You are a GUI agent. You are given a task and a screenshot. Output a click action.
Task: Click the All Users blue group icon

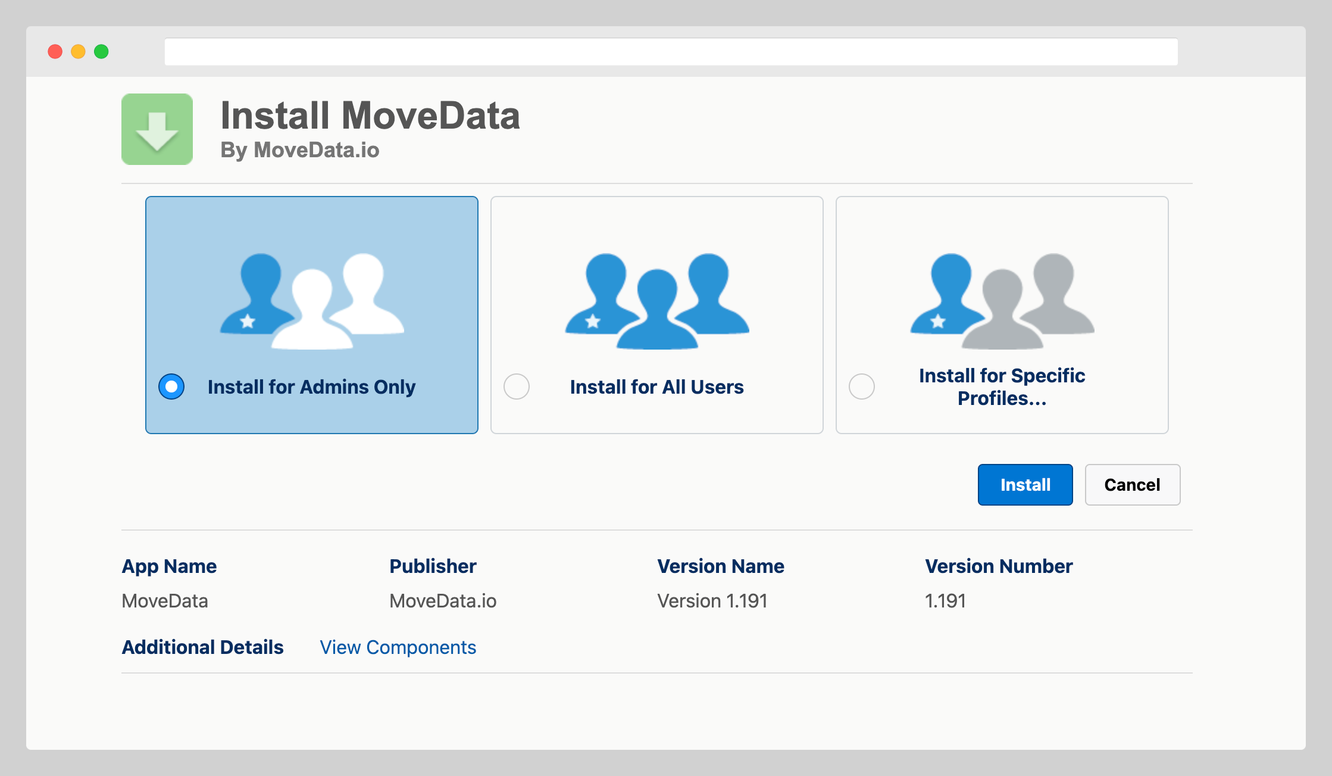pyautogui.click(x=657, y=301)
